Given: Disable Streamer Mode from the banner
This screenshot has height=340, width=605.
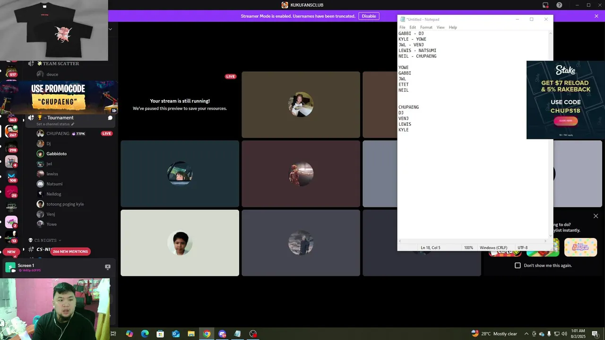Looking at the screenshot, I should tap(369, 16).
